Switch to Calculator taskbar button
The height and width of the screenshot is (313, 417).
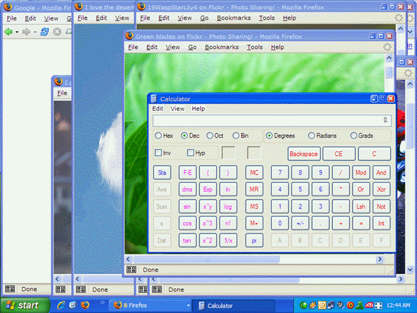pyautogui.click(x=233, y=306)
